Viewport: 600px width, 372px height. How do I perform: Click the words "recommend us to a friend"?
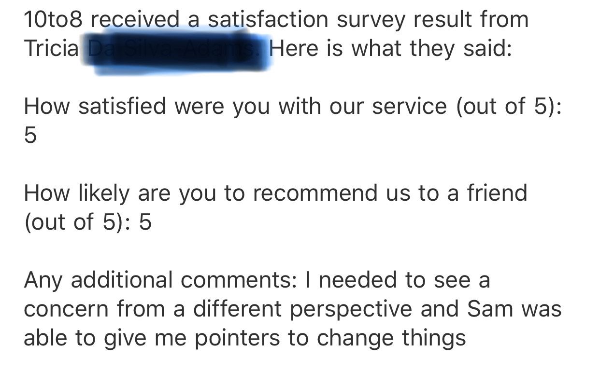[x=390, y=193]
